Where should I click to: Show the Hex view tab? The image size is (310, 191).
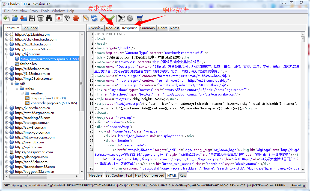coord(138,175)
